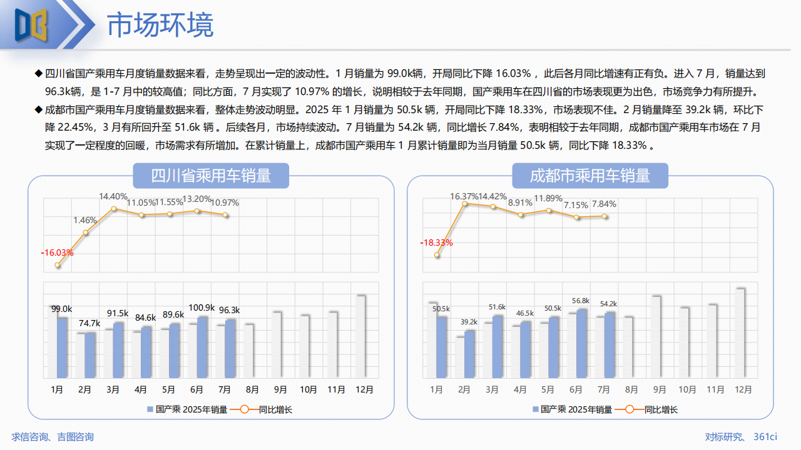Click the 74.7k bar label
Image resolution: width=801 pixels, height=450 pixels.
pos(89,323)
